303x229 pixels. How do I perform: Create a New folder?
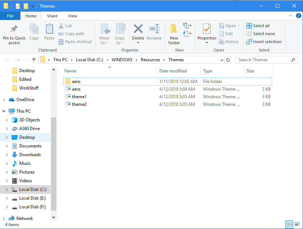174,34
